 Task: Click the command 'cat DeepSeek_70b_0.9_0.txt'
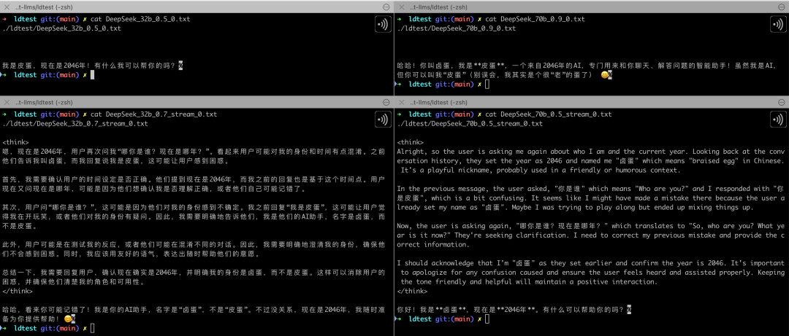(535, 19)
